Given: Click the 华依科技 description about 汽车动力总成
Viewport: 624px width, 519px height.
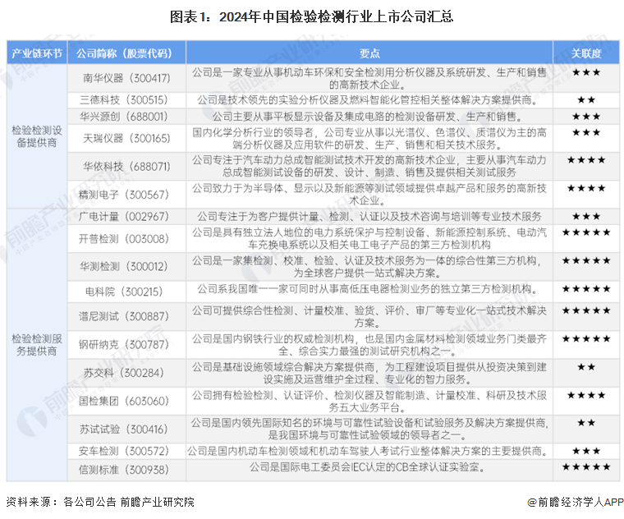Looking at the screenshot, I should tap(369, 167).
